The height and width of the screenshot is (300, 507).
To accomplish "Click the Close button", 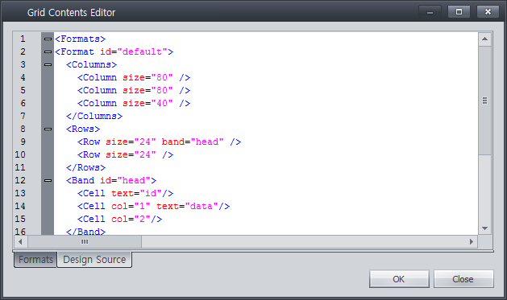I will click(x=463, y=279).
